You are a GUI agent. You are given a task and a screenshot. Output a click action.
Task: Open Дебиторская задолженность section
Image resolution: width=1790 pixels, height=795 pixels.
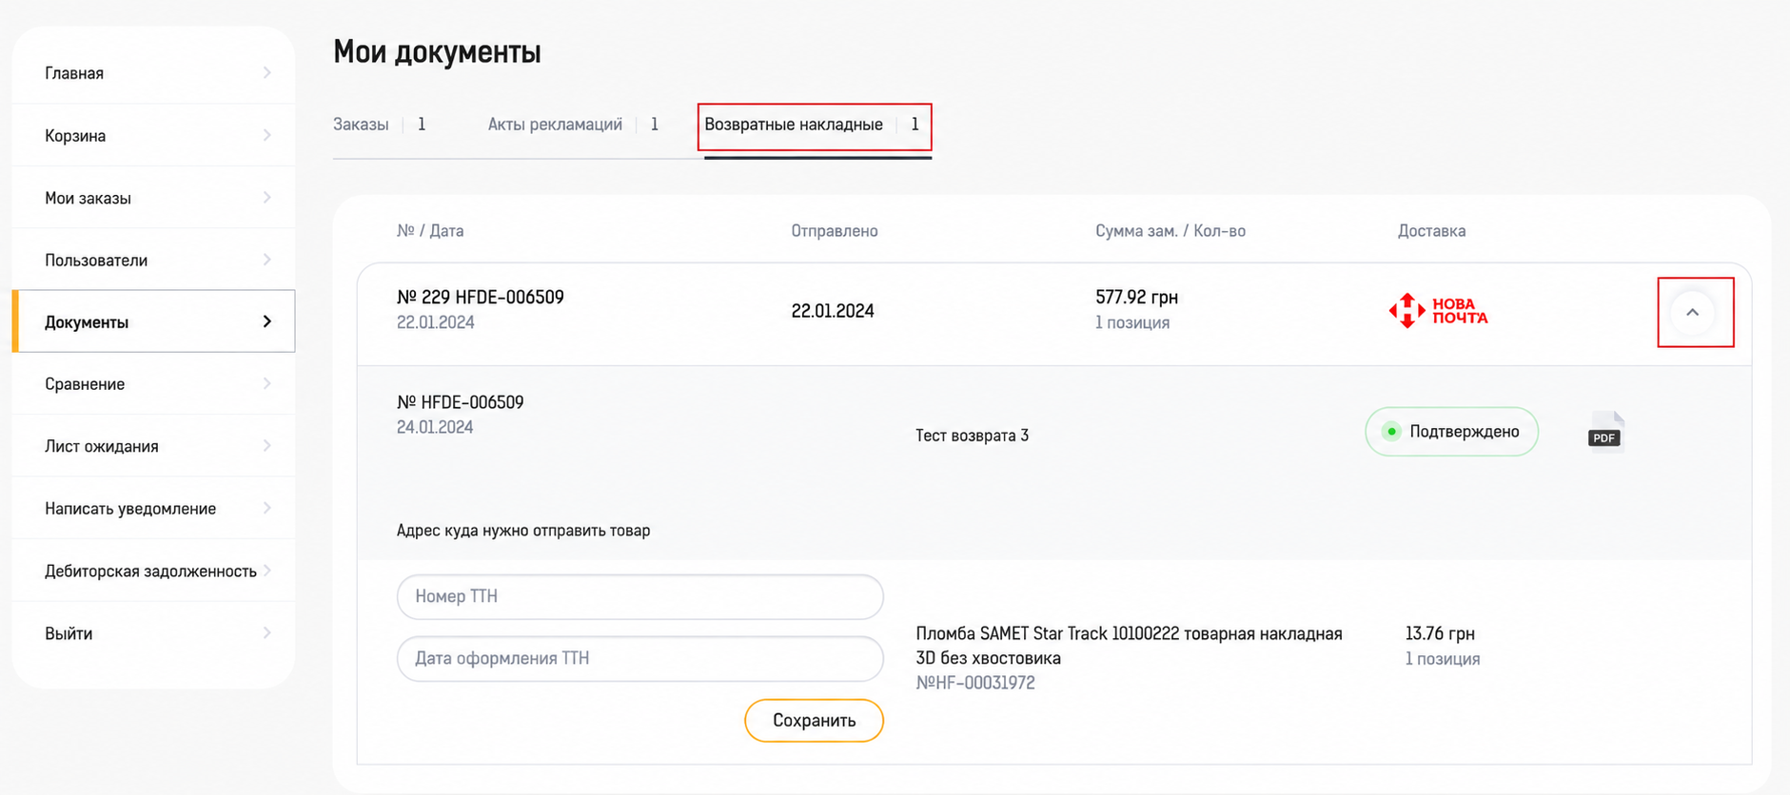(x=153, y=571)
